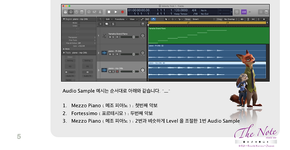Select the green Yamaha Grand Piano MIDI region
Viewport: 290px width, 150px height.
pyautogui.click(x=209, y=35)
